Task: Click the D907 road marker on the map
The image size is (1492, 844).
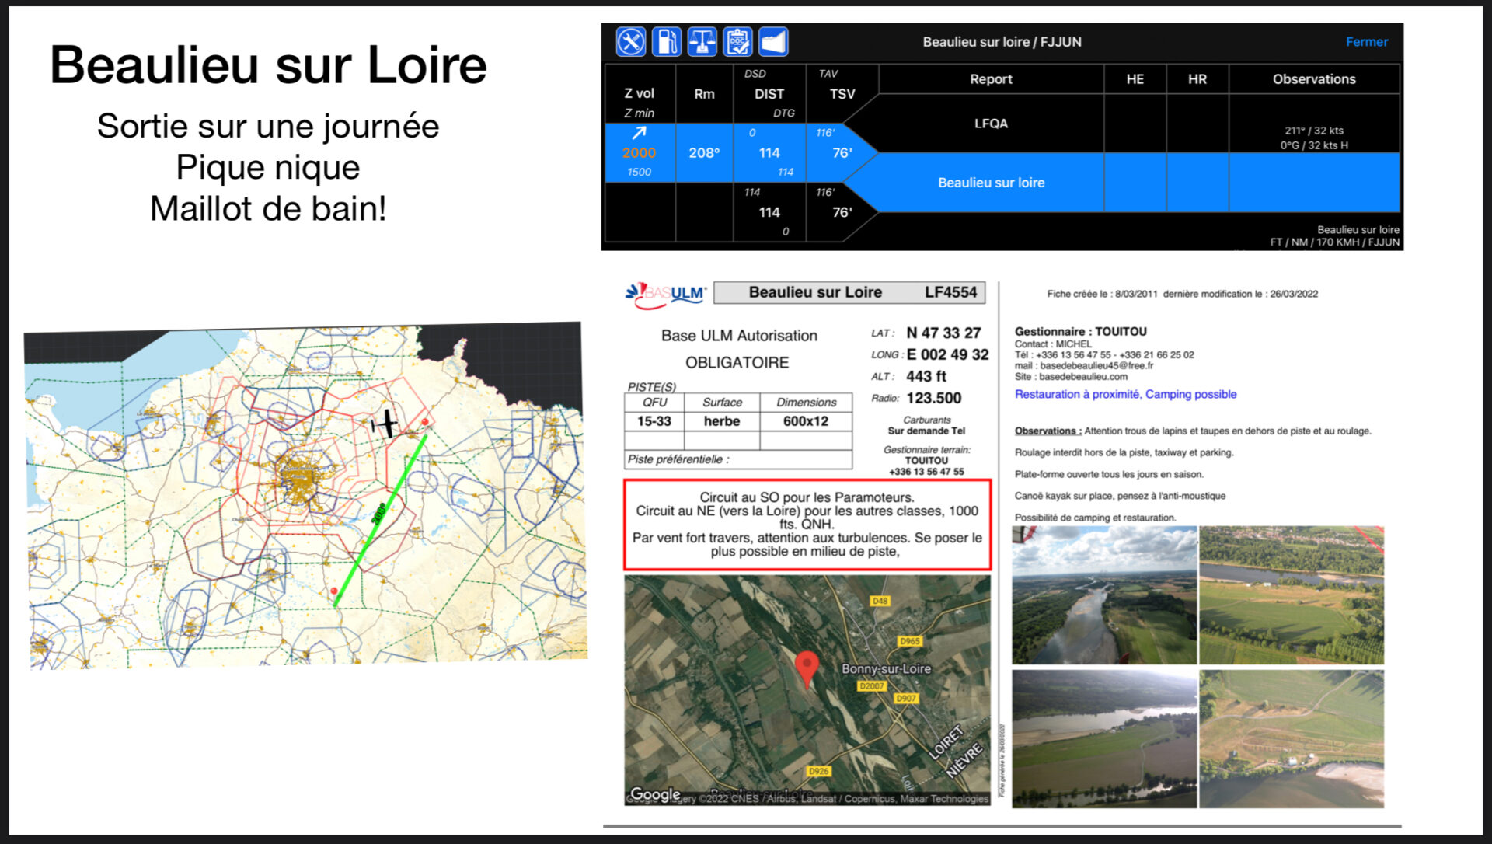Action: click(906, 698)
